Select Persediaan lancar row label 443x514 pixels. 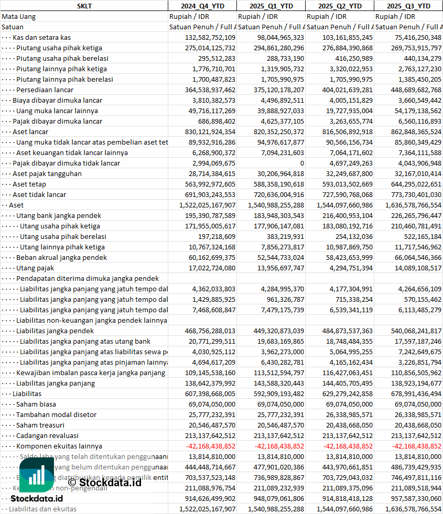pos(45,90)
